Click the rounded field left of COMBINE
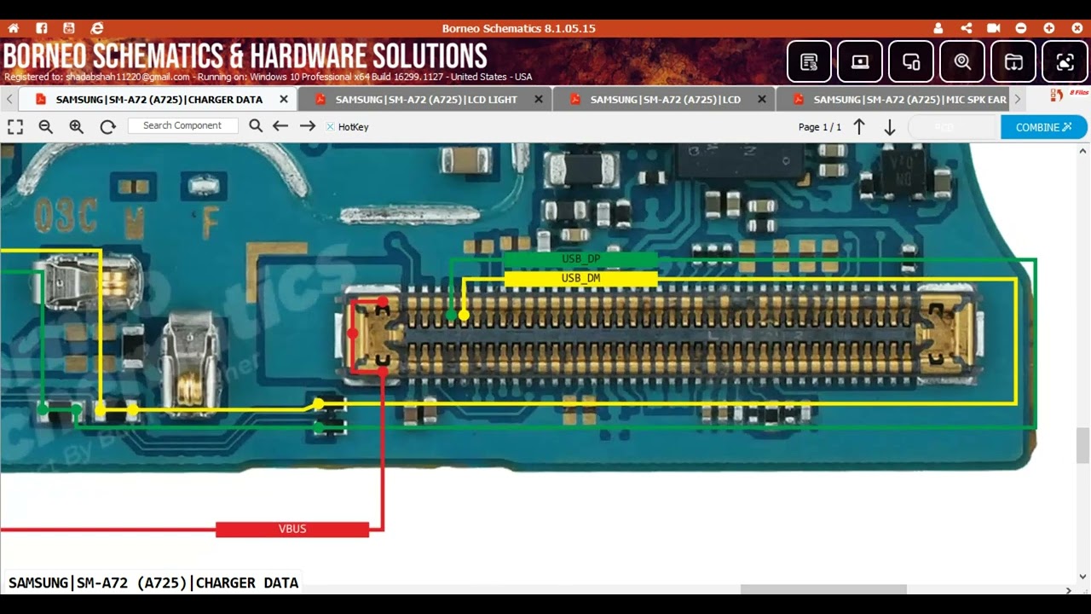 [952, 127]
